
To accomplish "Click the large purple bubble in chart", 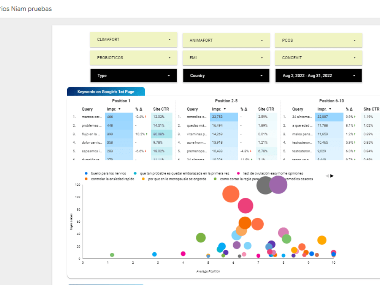I will (278, 185).
